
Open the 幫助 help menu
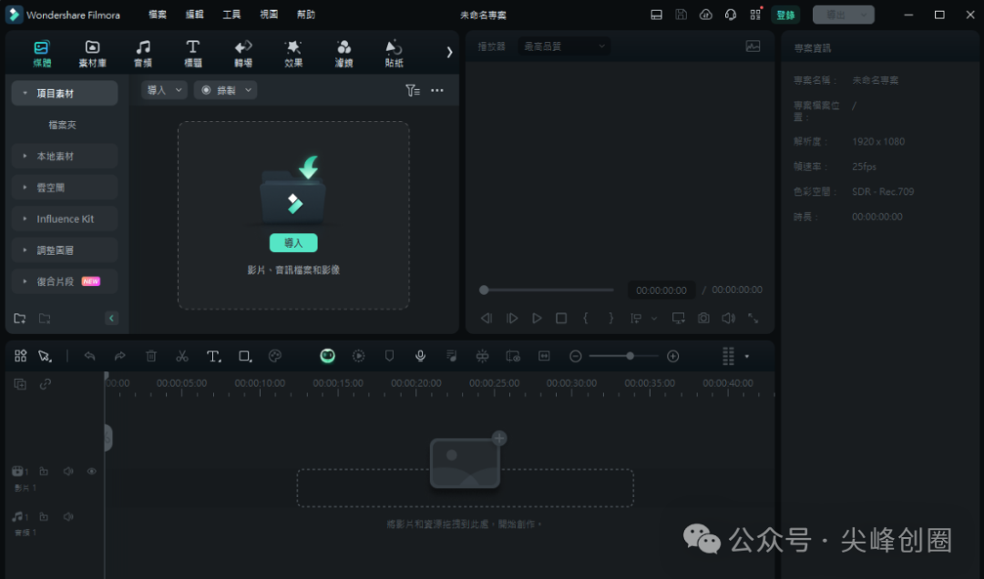[x=306, y=15]
